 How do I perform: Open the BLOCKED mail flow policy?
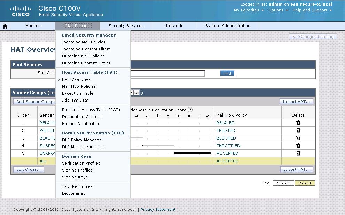[226, 138]
